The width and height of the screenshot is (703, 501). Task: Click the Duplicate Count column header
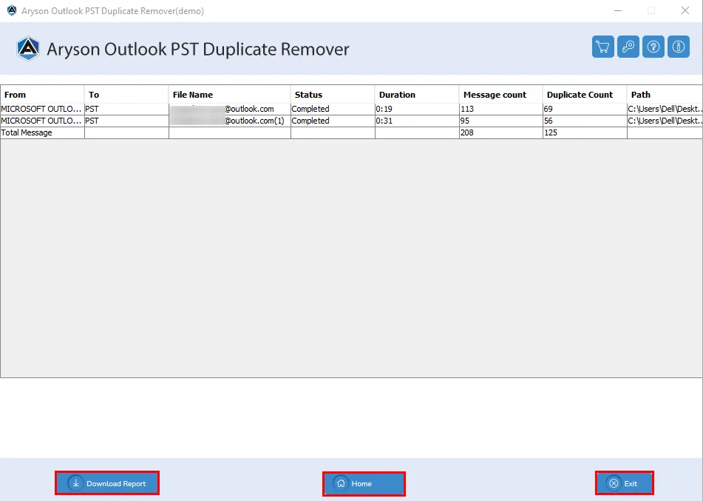585,95
